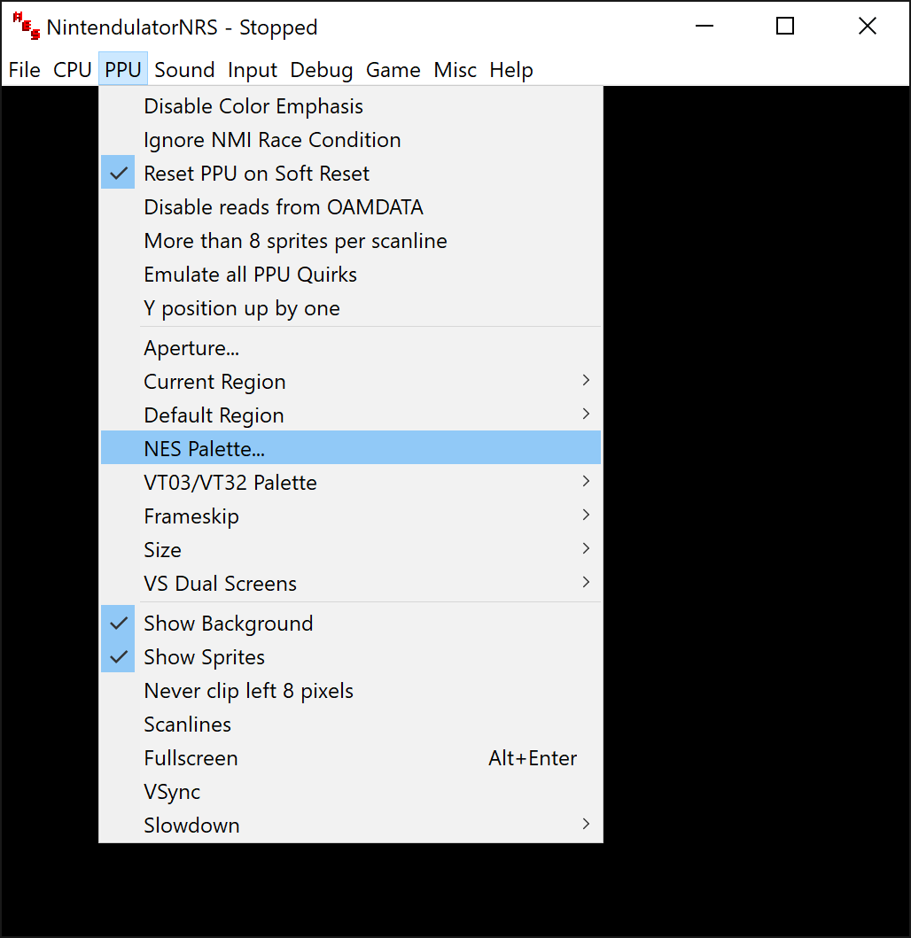The width and height of the screenshot is (911, 938).
Task: Uncheck Show Sprites option
Action: pos(351,657)
